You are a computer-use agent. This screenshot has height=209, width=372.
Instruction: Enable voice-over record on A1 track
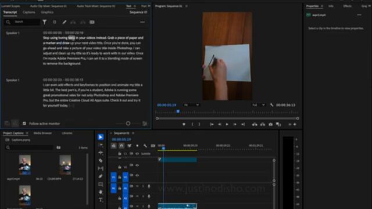pyautogui.click(x=149, y=186)
